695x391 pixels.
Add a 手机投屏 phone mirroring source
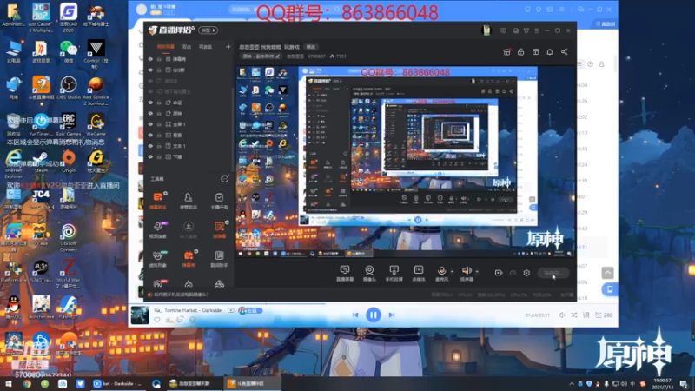coord(394,273)
